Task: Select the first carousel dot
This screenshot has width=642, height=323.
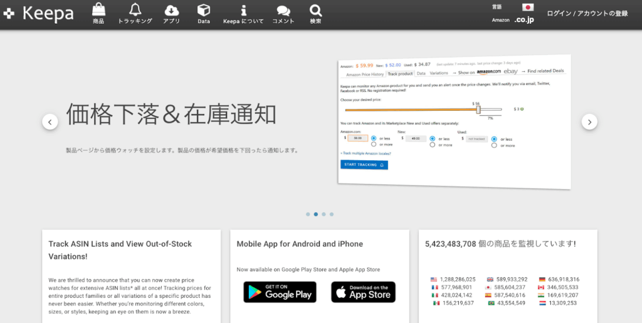Action: [308, 214]
